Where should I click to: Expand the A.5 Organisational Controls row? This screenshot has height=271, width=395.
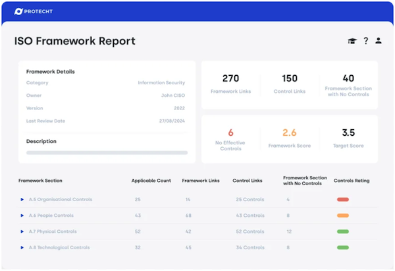[22, 199]
